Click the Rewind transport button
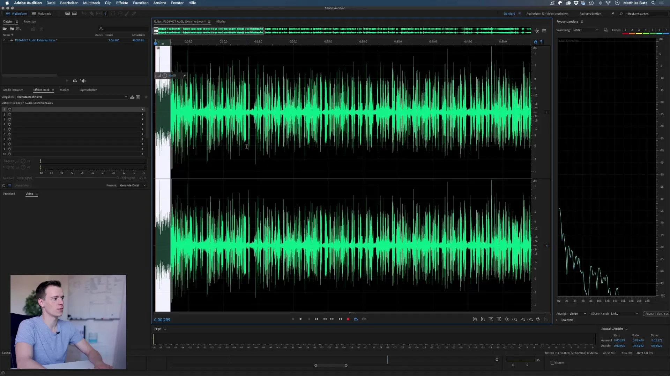Image resolution: width=670 pixels, height=376 pixels. [325, 319]
